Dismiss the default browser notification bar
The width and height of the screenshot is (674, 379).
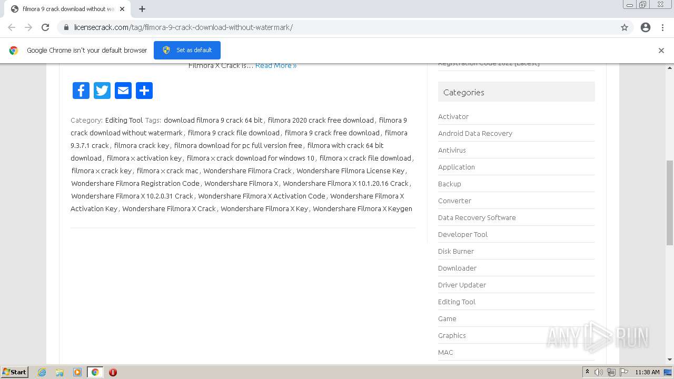point(661,51)
